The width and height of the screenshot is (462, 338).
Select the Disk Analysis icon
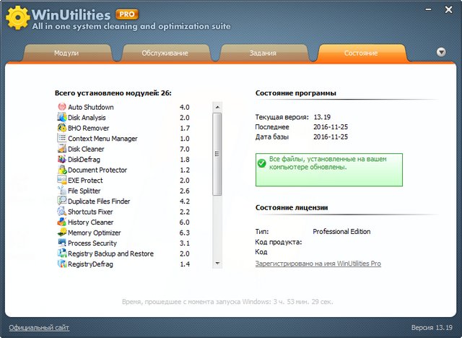(x=61, y=117)
